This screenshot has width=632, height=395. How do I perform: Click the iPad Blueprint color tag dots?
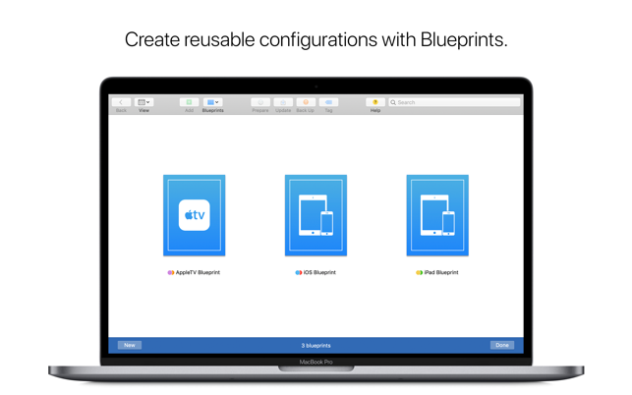(419, 272)
